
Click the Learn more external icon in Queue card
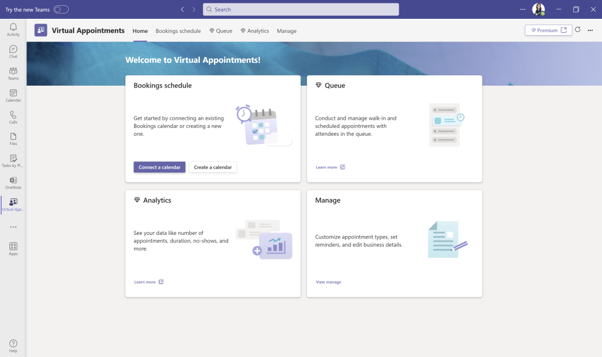pyautogui.click(x=343, y=167)
